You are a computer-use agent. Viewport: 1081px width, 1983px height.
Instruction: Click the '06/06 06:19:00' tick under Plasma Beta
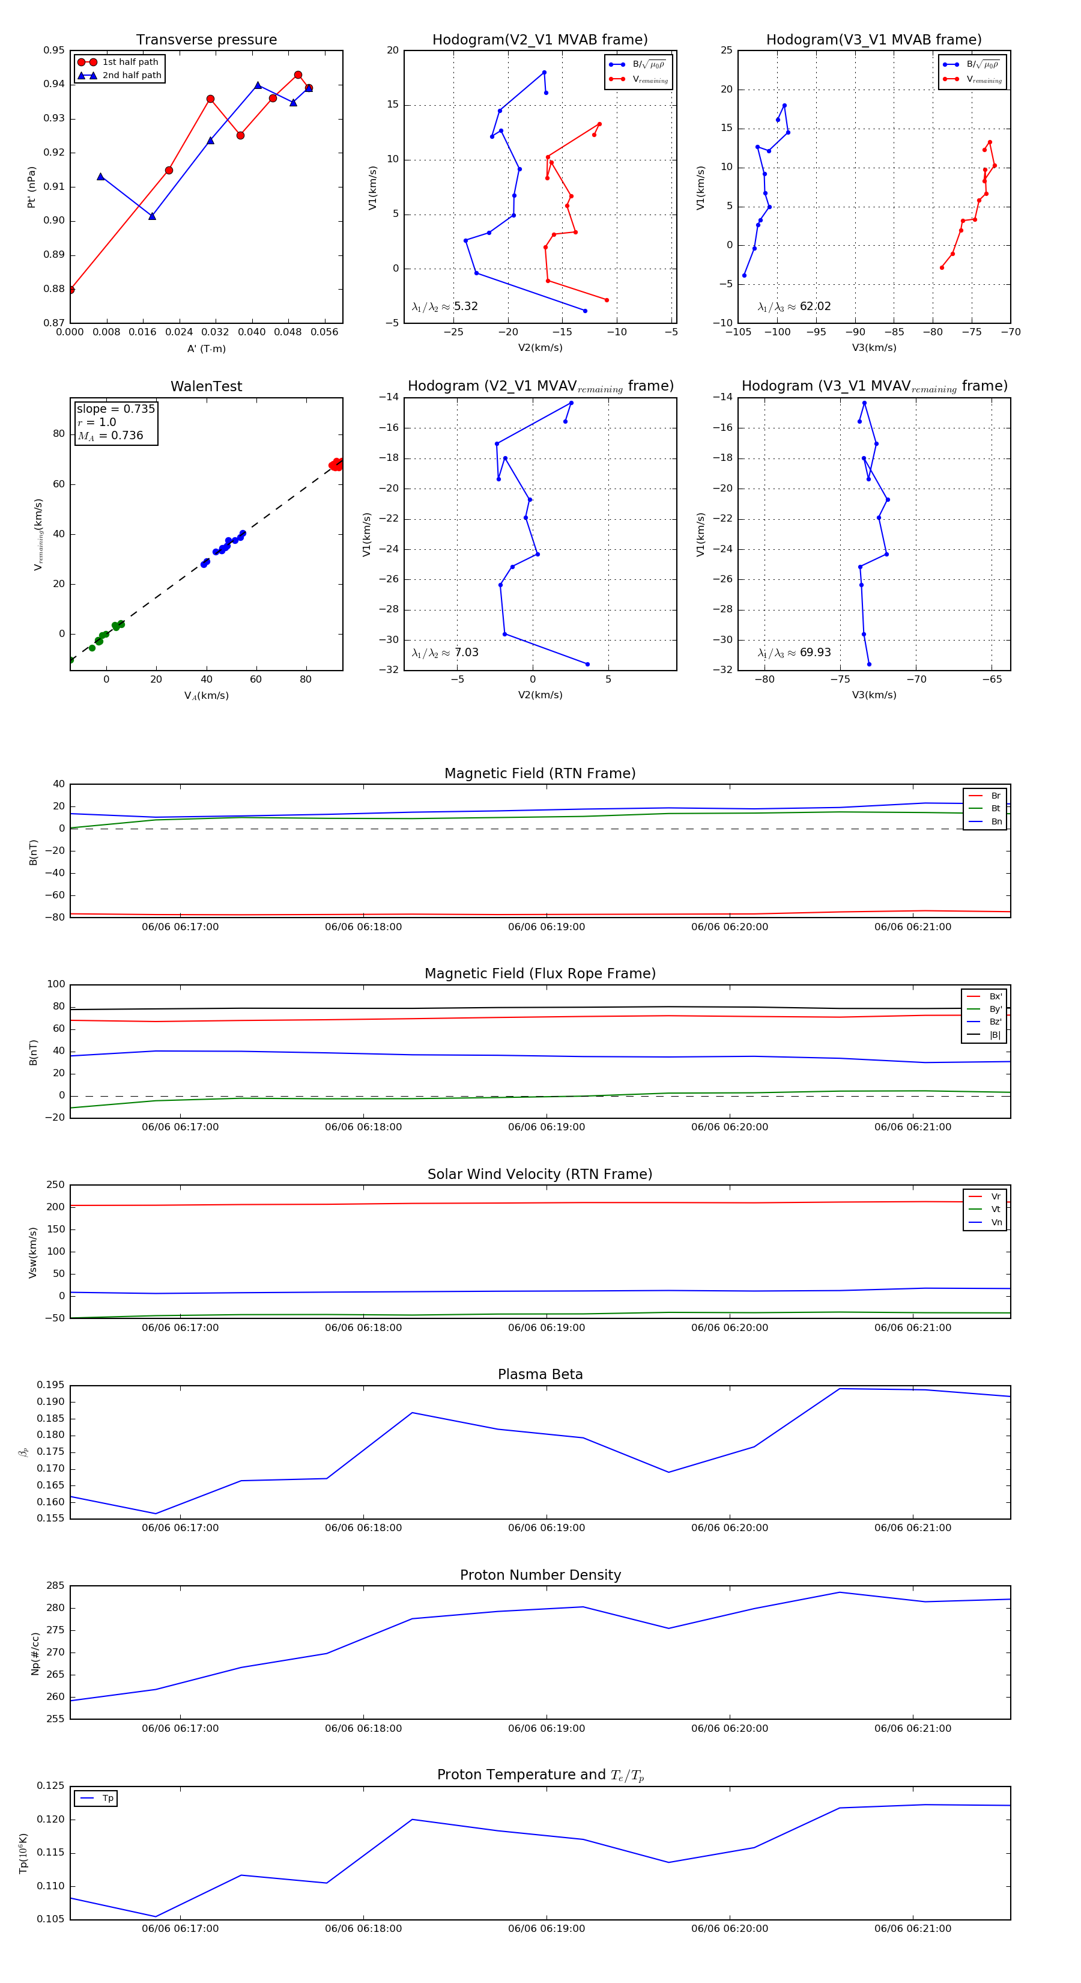click(547, 1528)
